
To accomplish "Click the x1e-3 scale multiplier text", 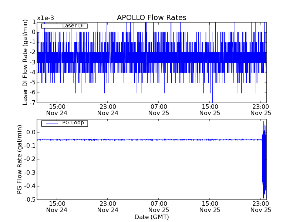I will coord(45,18).
